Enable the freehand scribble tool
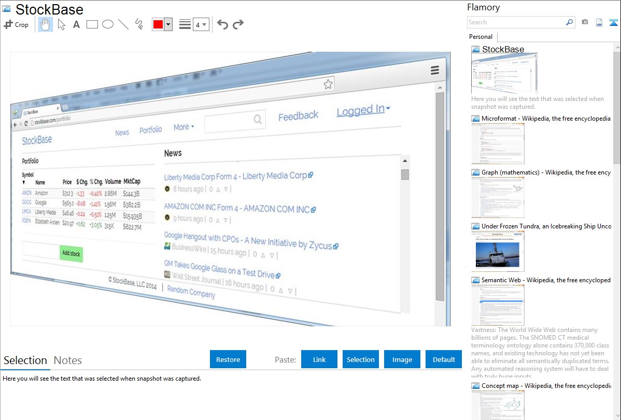 pos(139,24)
